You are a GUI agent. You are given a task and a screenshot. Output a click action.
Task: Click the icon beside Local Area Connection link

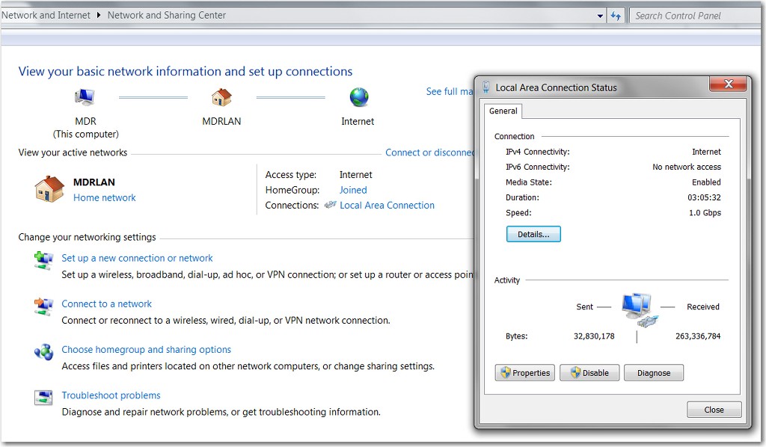(x=330, y=205)
